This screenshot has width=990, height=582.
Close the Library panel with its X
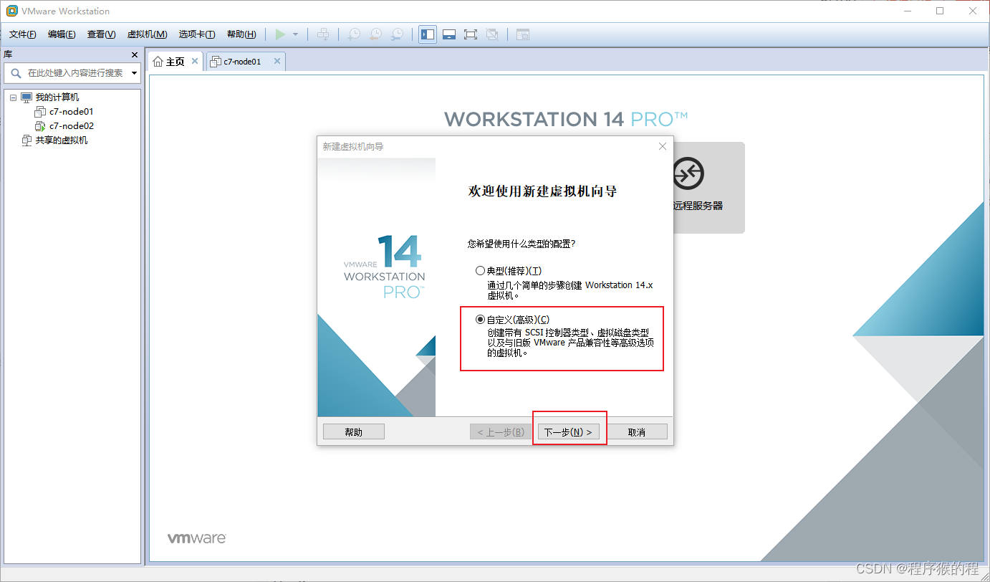click(135, 54)
